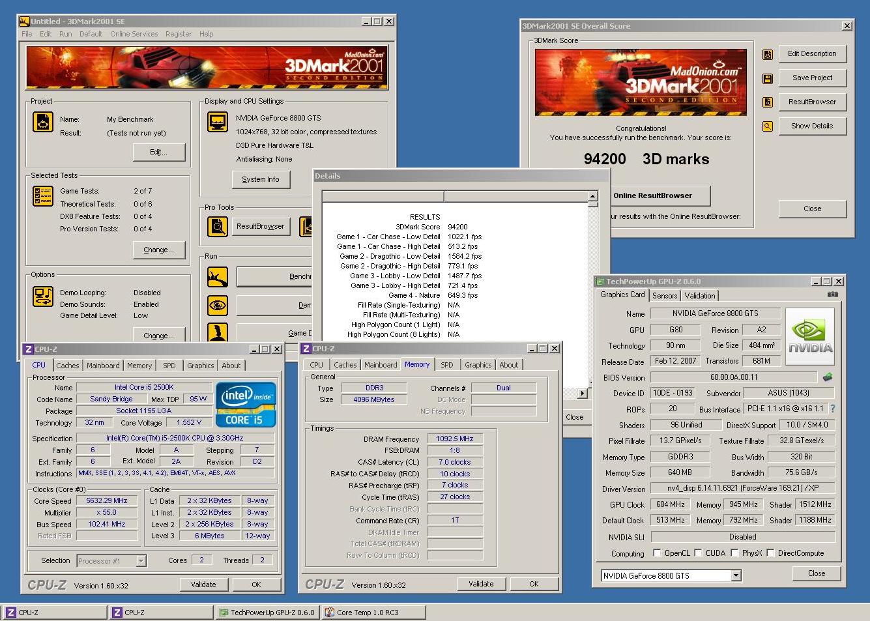This screenshot has width=870, height=621.
Task: Click Close button in 3DMark Overall Score window
Action: (812, 209)
